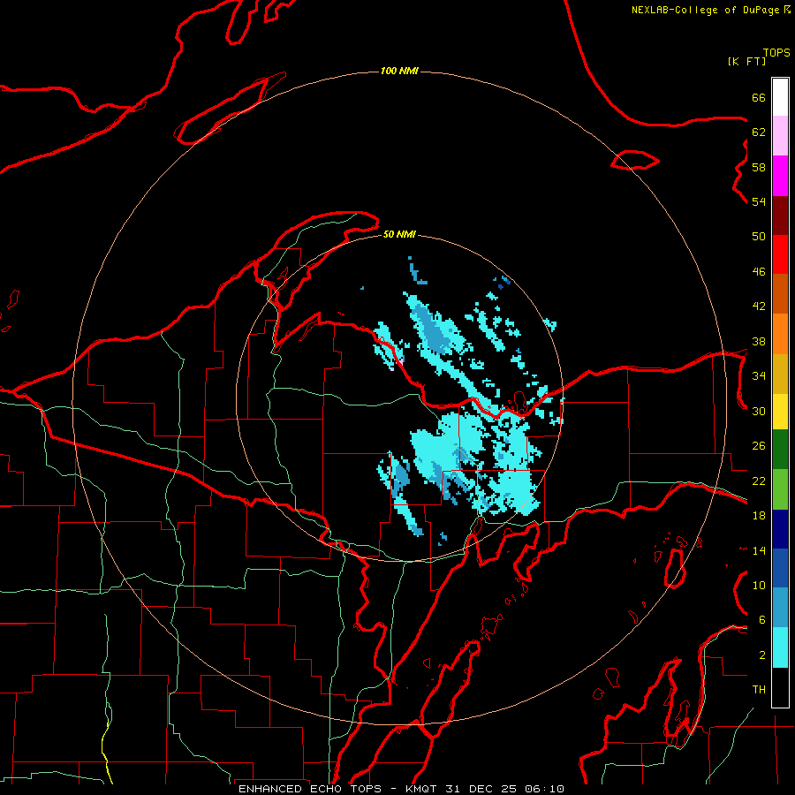Click the magenta legend swatch
Image resolution: width=795 pixels, height=795 pixels.
(x=780, y=176)
